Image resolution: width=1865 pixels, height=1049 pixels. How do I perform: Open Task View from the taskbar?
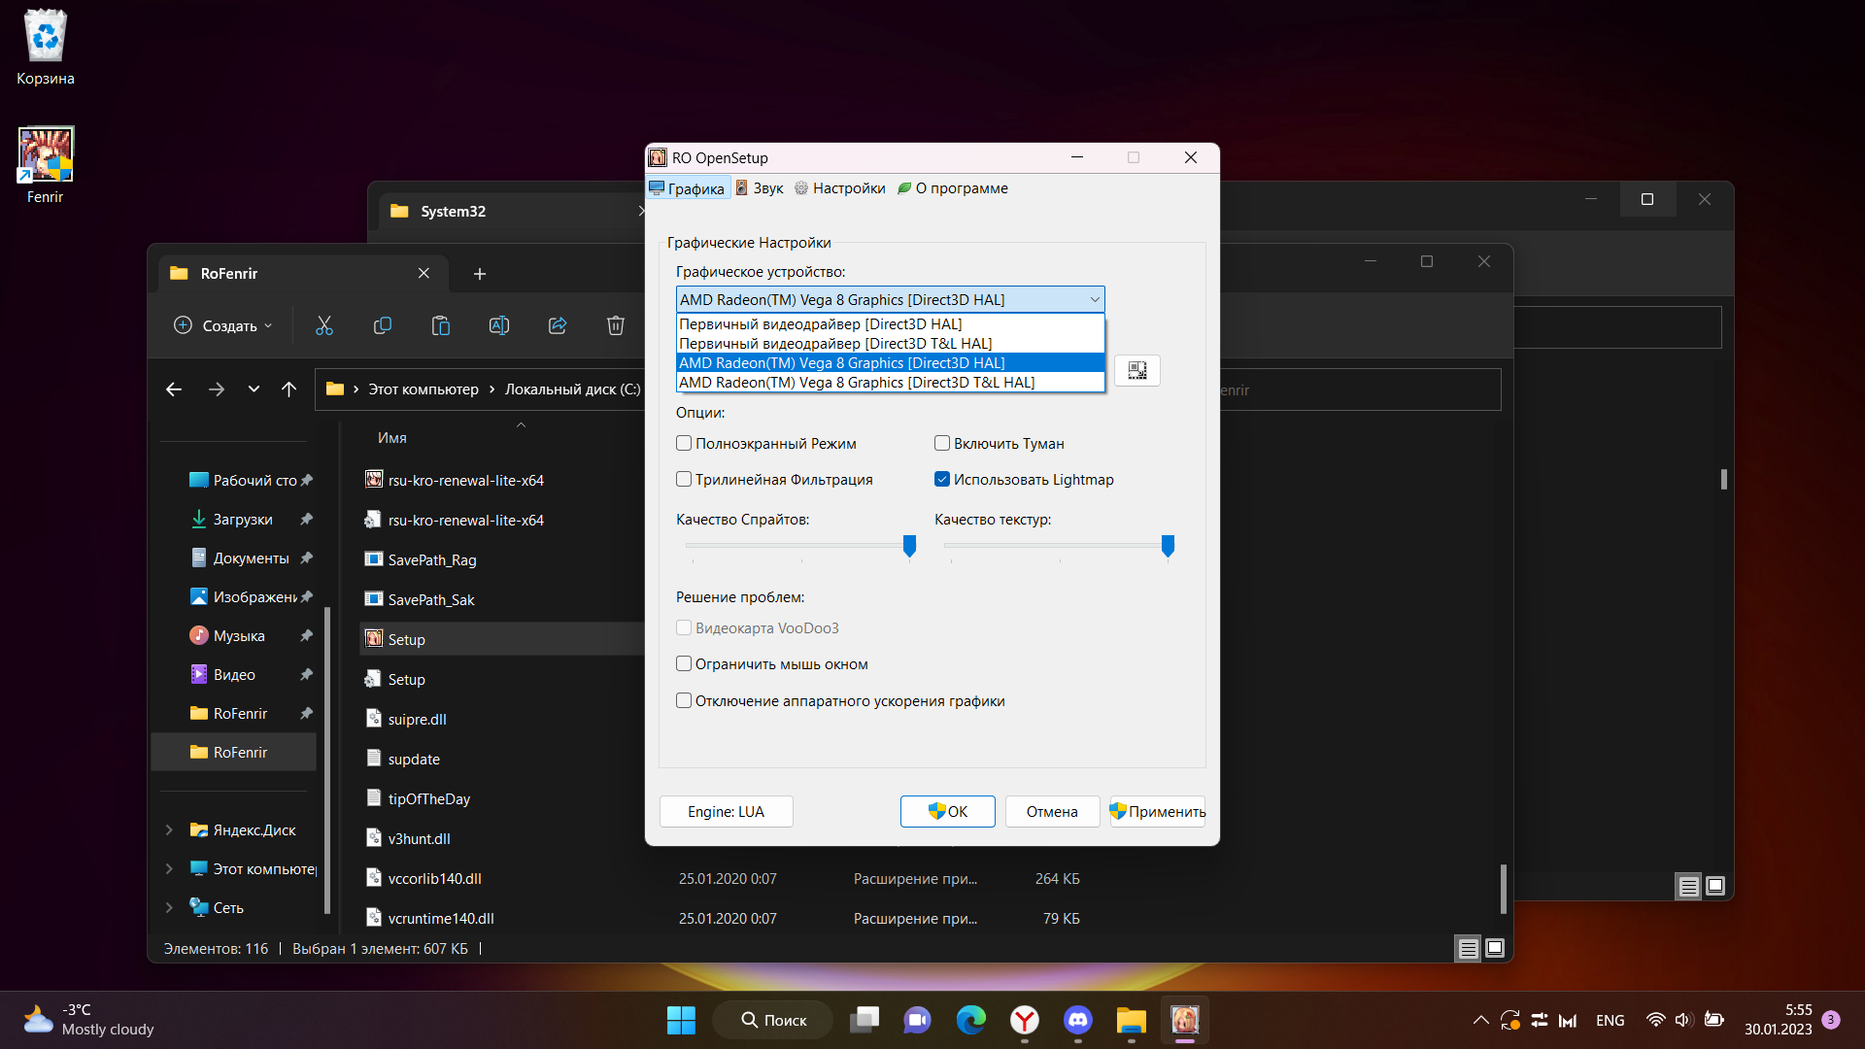(x=865, y=1020)
